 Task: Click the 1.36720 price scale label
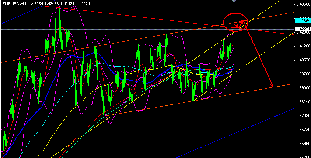click(x=303, y=129)
